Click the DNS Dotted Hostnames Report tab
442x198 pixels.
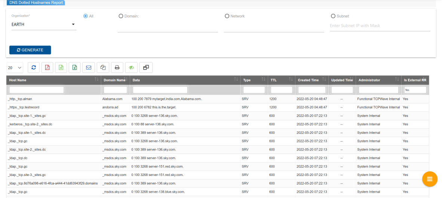[x=36, y=2]
